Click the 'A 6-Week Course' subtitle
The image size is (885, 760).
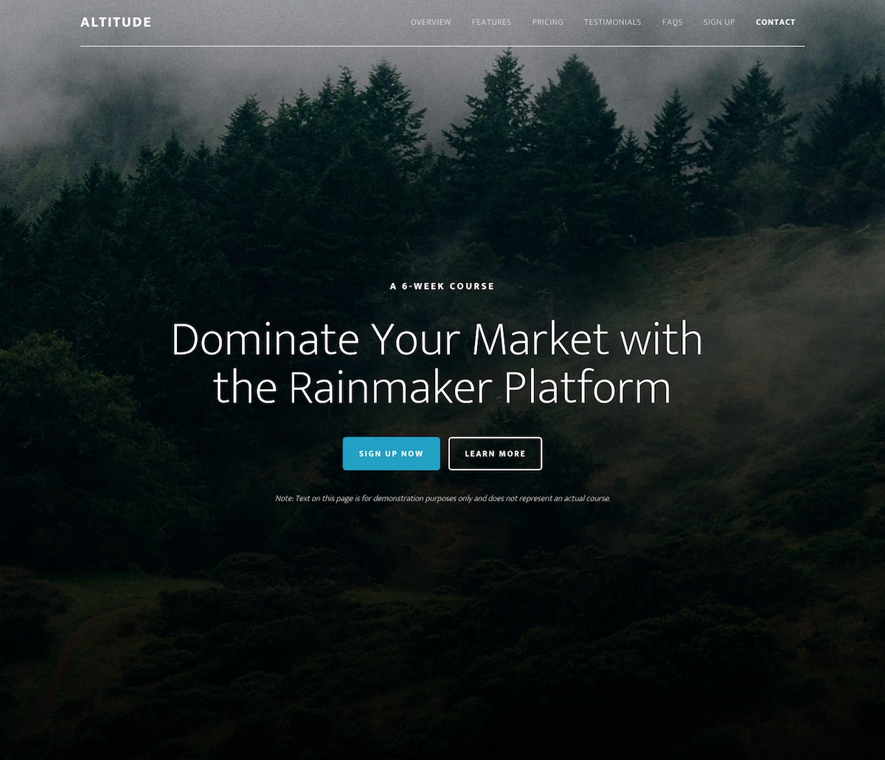tap(442, 286)
